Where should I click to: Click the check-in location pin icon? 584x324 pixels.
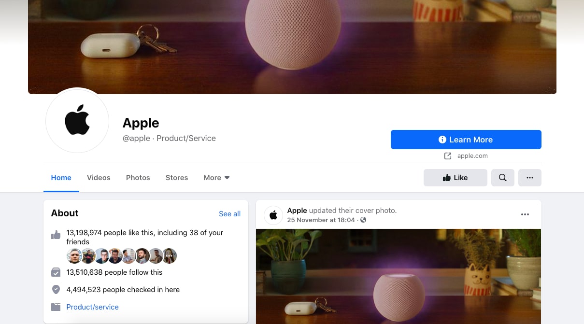coord(56,290)
